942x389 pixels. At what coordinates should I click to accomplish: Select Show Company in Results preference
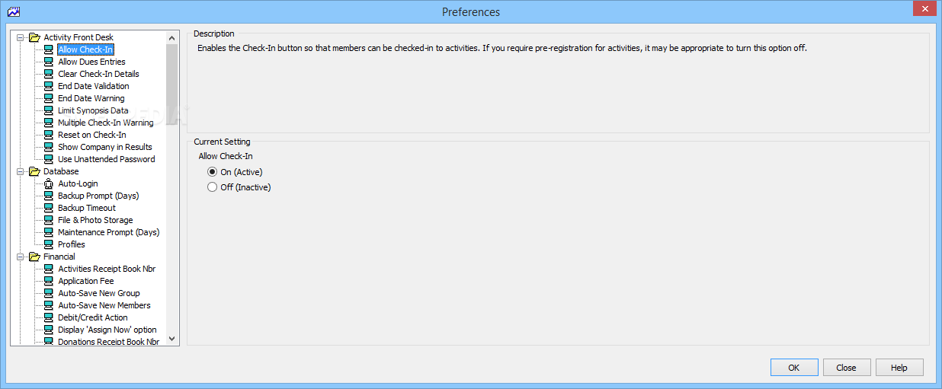pyautogui.click(x=105, y=147)
